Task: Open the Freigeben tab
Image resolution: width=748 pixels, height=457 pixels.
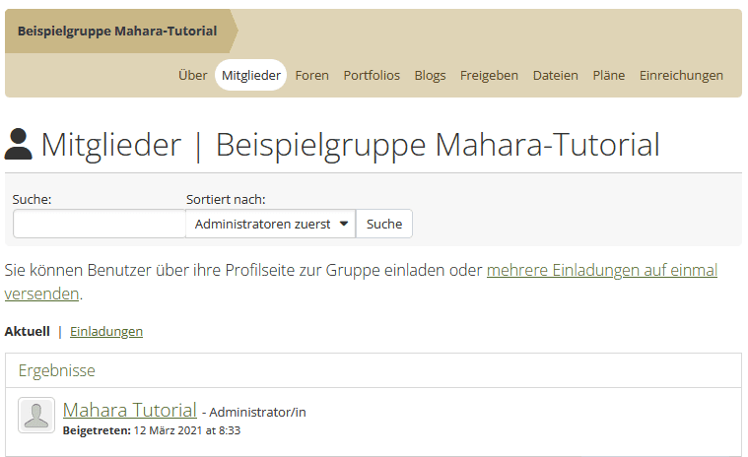Action: pos(489,75)
